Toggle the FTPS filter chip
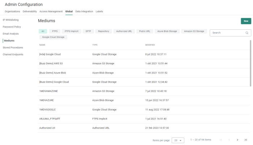 (55, 31)
